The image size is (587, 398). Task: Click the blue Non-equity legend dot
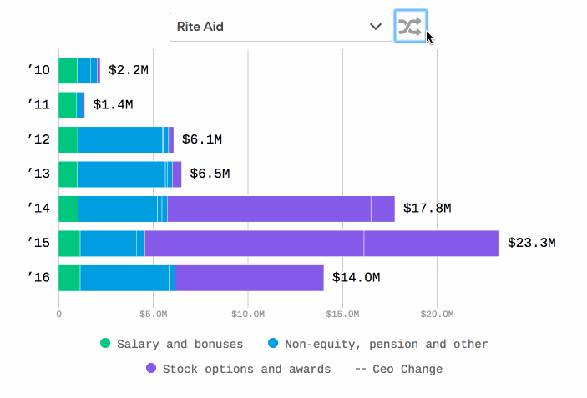(273, 344)
